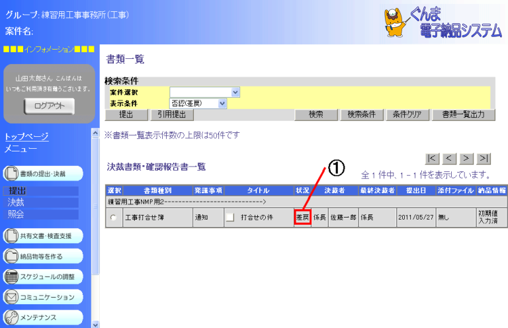Go to first page of results

point(432,158)
